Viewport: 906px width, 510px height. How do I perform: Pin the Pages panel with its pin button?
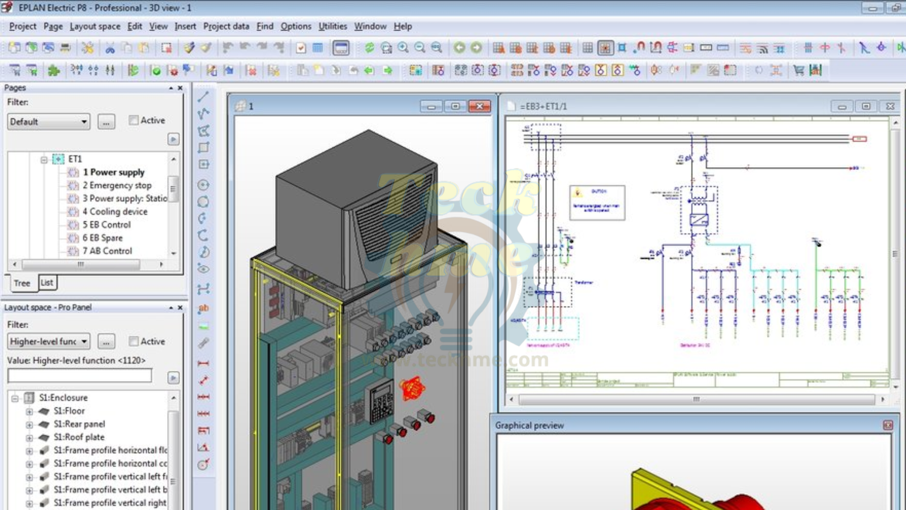[171, 88]
